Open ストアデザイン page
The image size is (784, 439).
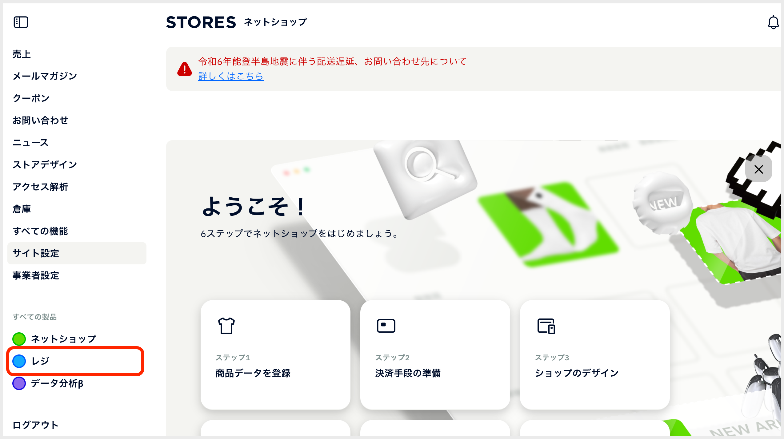point(45,165)
